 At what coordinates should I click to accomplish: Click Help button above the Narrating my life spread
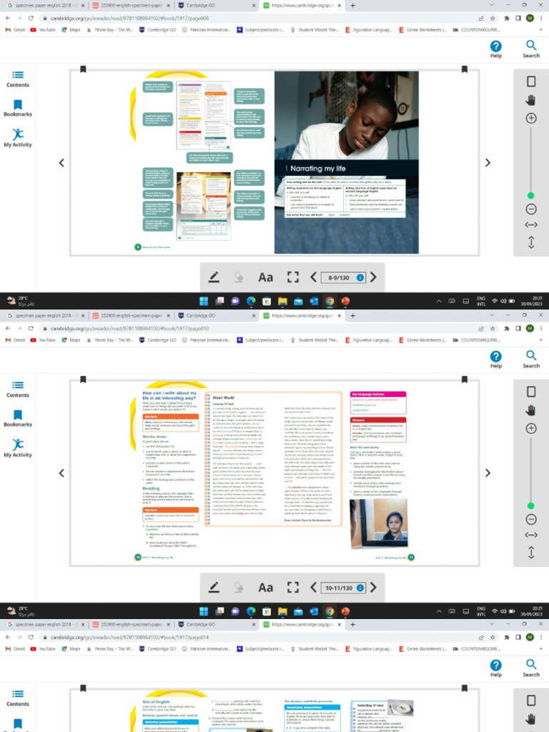coord(496,49)
